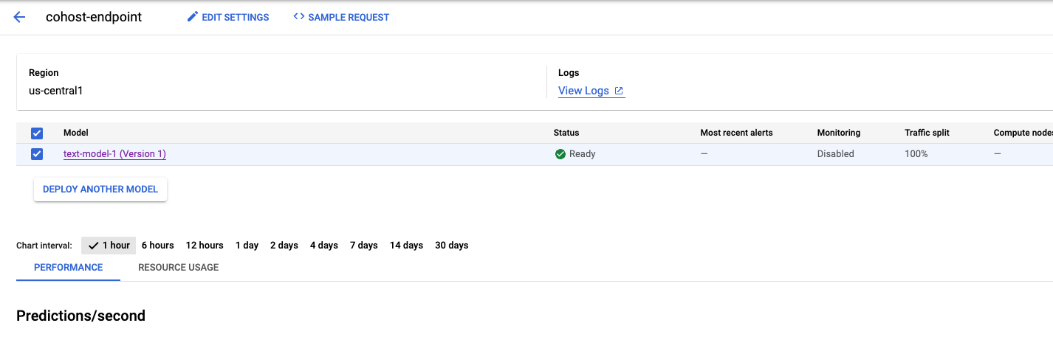Click the Traffic split column header
The width and height of the screenshot is (1053, 337).
927,133
